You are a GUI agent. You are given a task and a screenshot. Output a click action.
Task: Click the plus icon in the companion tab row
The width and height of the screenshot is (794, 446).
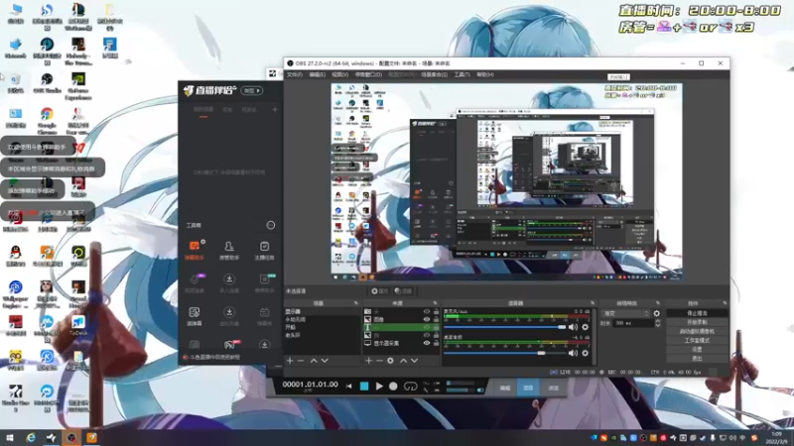275,109
